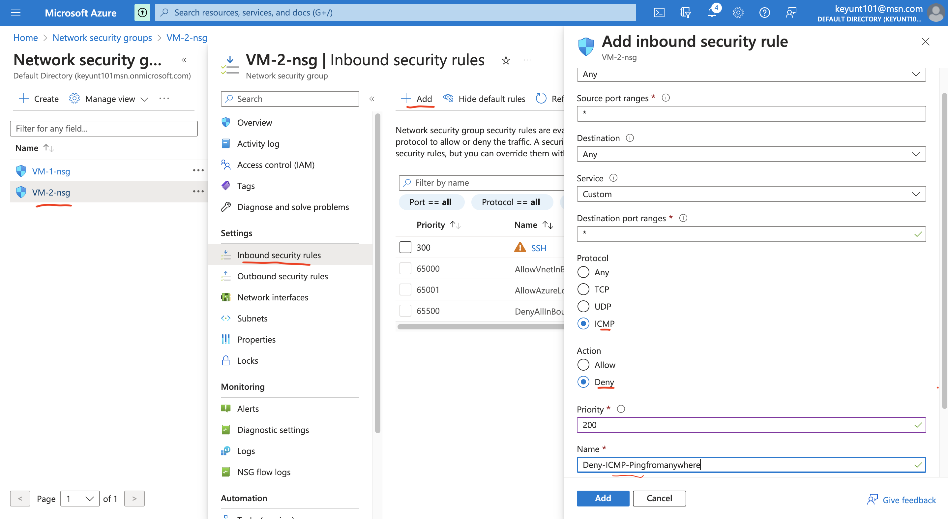The height and width of the screenshot is (519, 948).
Task: Select the ICMP protocol radio button
Action: (x=583, y=323)
